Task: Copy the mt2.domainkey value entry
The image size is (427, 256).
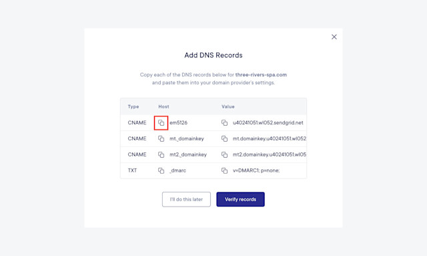Action: pyautogui.click(x=224, y=154)
